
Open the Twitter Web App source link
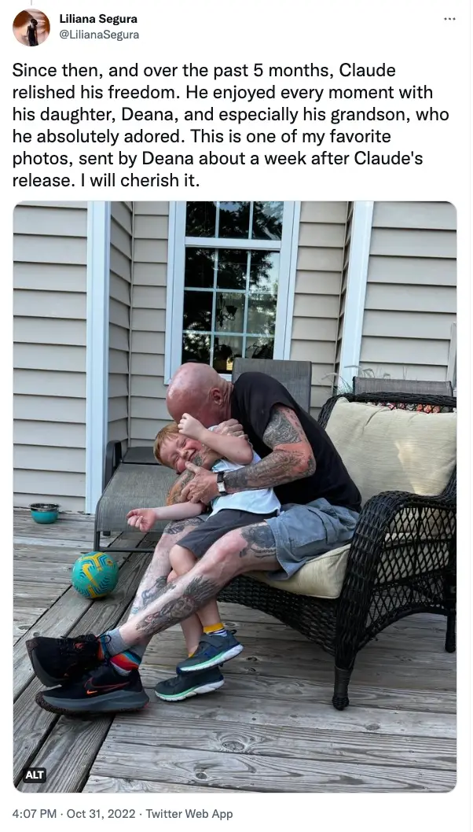coord(189,814)
